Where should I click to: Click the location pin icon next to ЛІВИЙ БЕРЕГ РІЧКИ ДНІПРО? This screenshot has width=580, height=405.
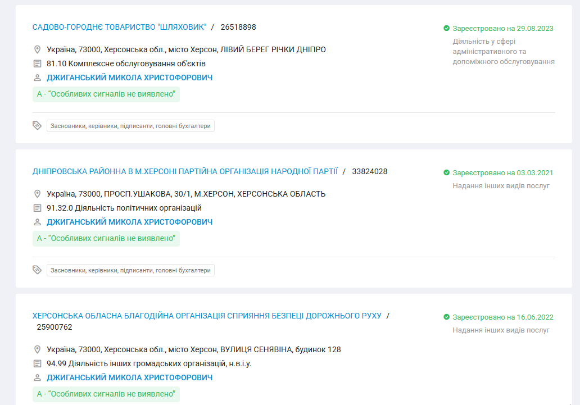point(38,49)
